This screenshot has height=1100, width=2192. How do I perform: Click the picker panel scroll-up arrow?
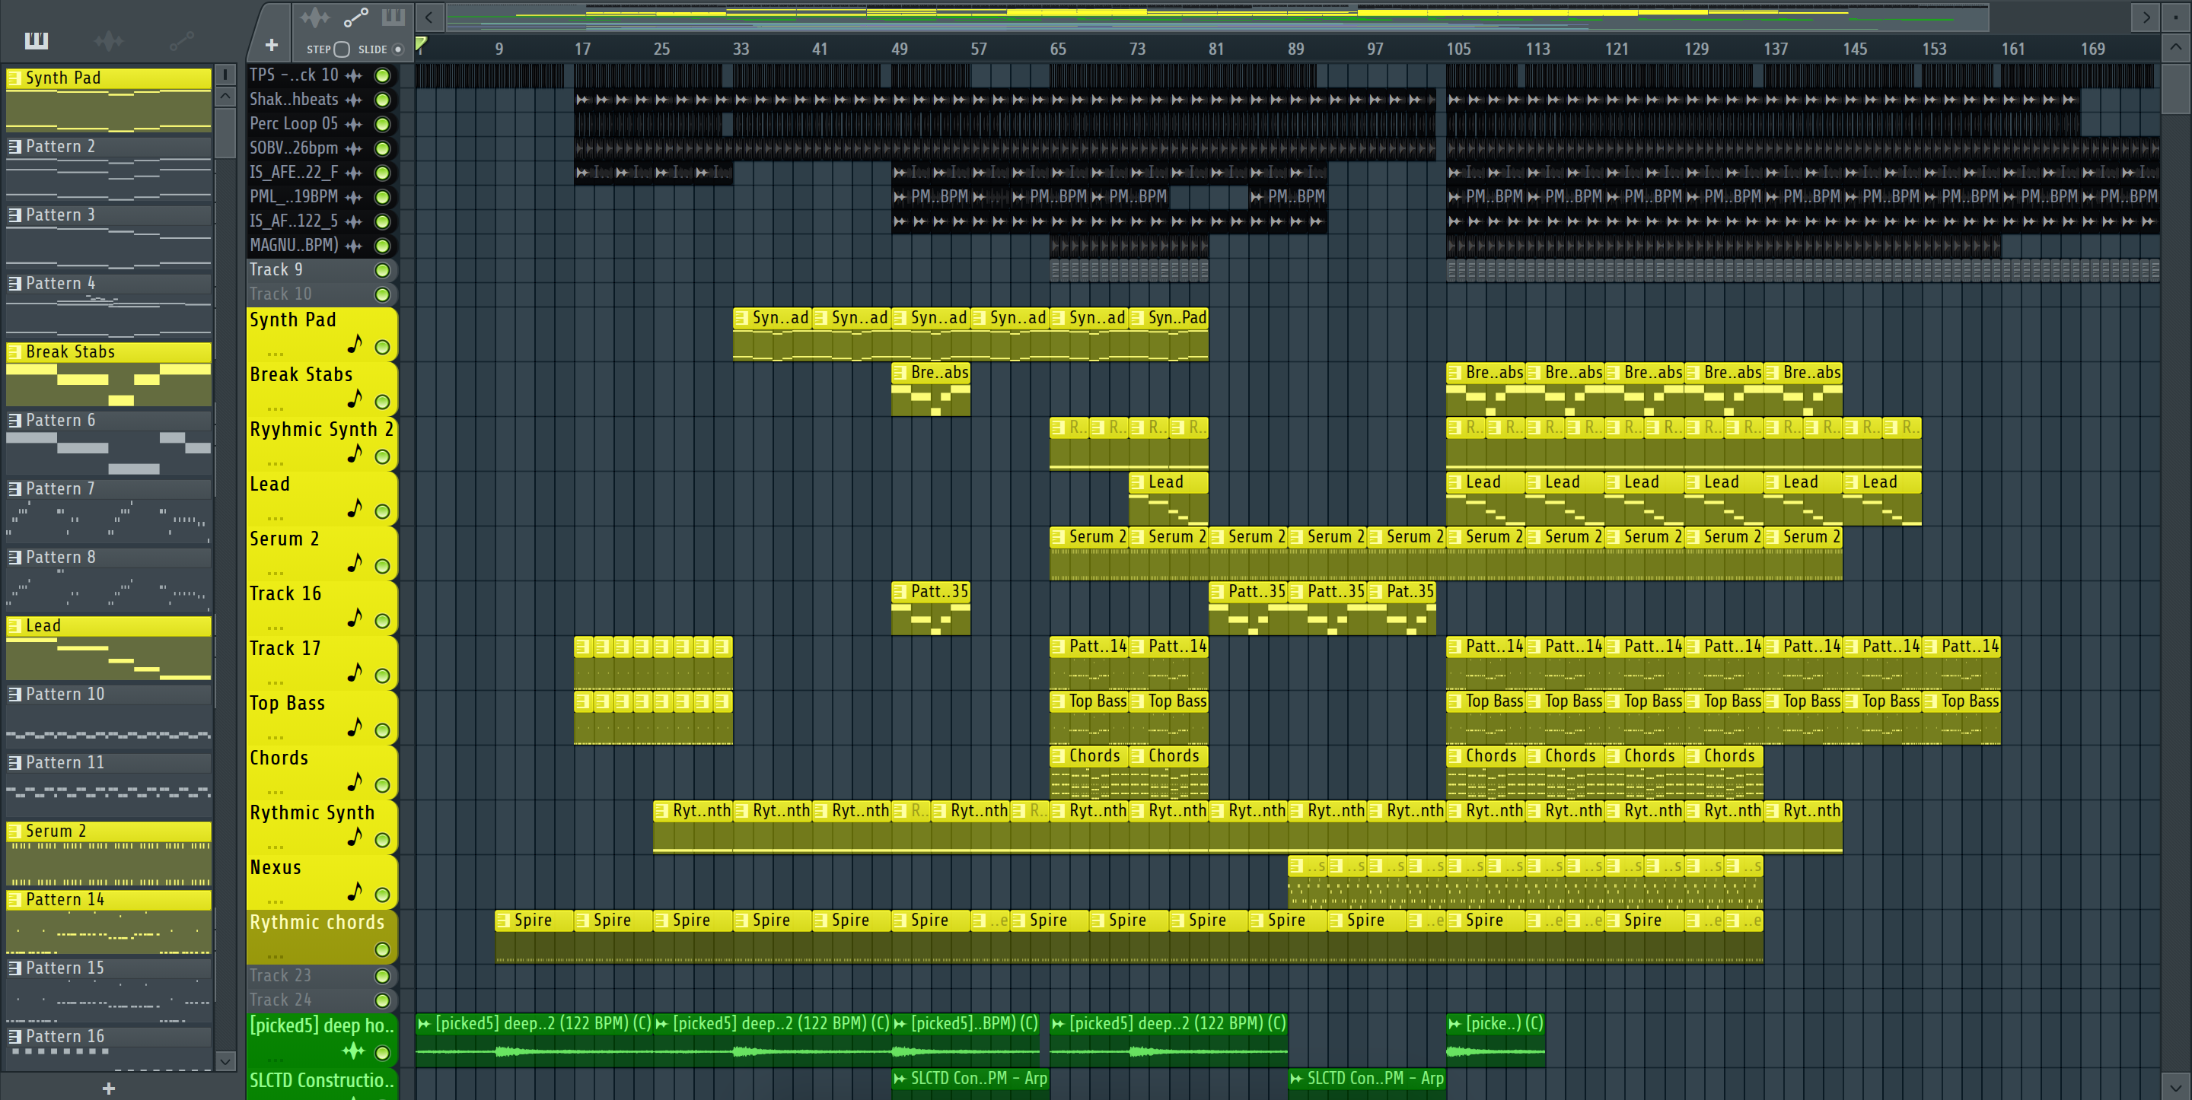click(225, 96)
